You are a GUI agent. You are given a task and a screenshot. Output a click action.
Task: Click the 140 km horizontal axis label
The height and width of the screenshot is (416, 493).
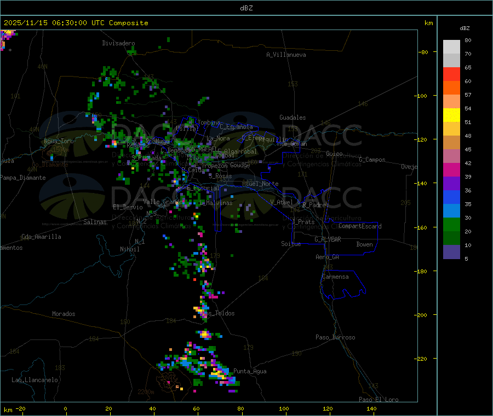(371, 408)
